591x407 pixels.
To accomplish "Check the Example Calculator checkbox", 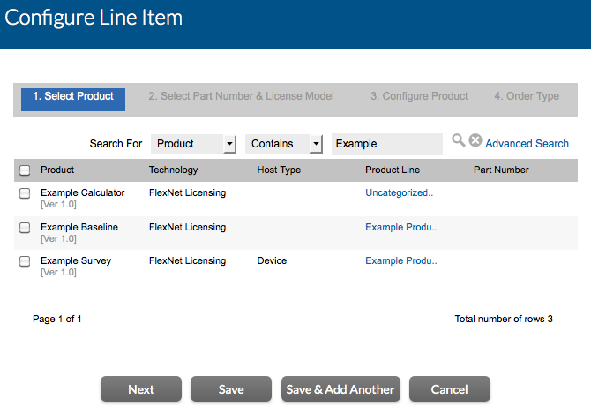I will point(25,193).
